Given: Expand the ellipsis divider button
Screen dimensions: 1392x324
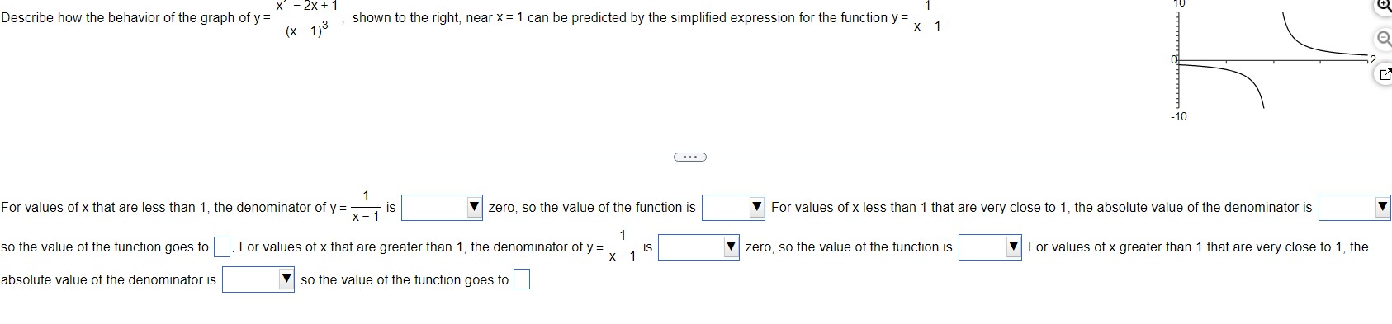Looking at the screenshot, I should (x=690, y=157).
